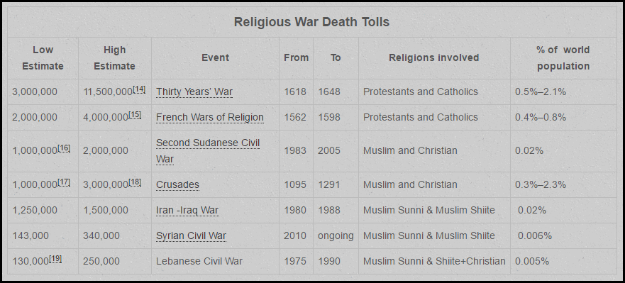The width and height of the screenshot is (625, 283).
Task: Open footnote reference [15]
Action: point(135,114)
